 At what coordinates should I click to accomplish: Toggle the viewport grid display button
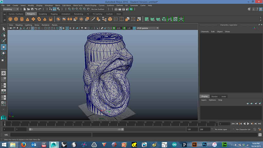(x=33, y=28)
